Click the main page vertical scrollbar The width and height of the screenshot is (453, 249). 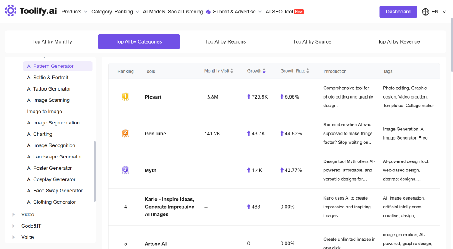click(x=452, y=45)
